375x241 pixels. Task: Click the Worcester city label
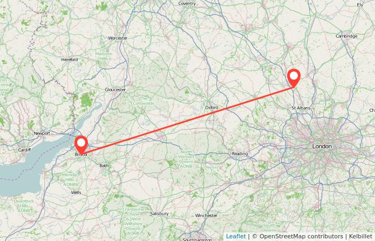118,38
